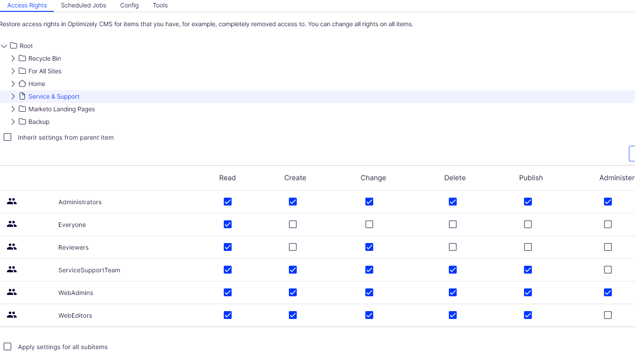This screenshot has height=353, width=635.
Task: Click the Recycle Bin folder icon
Action: pyautogui.click(x=22, y=58)
